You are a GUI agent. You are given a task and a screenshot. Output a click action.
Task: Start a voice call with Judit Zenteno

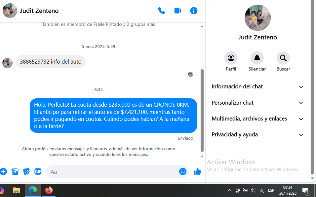pos(162,11)
